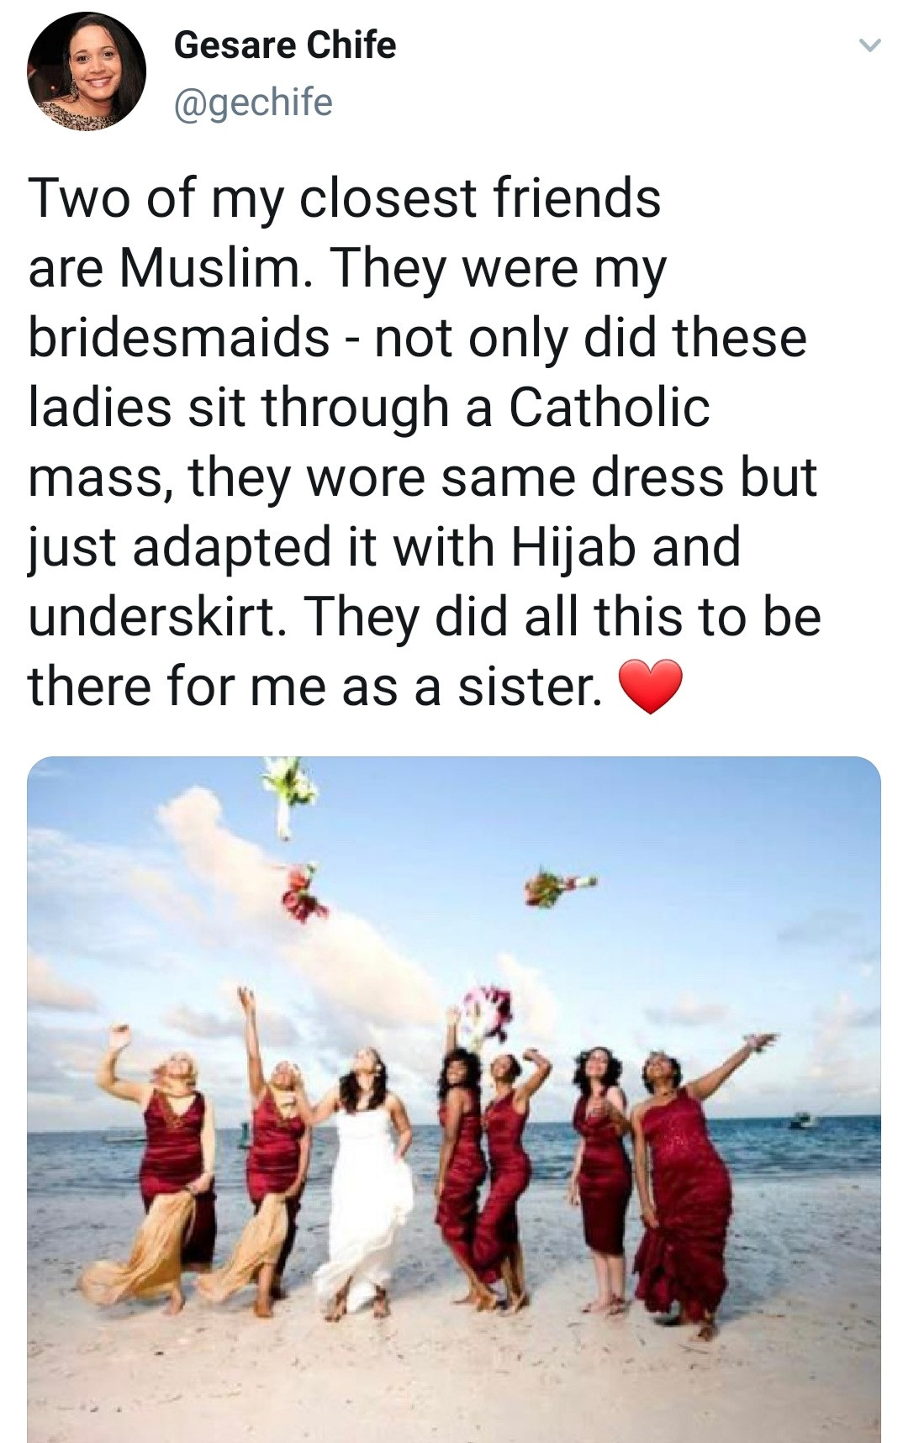908x1443 pixels.
Task: Click the red heart emoji
Action: coord(649,686)
